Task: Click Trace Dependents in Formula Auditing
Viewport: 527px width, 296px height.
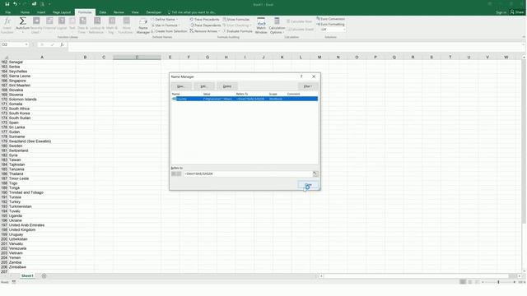Action: (205, 25)
